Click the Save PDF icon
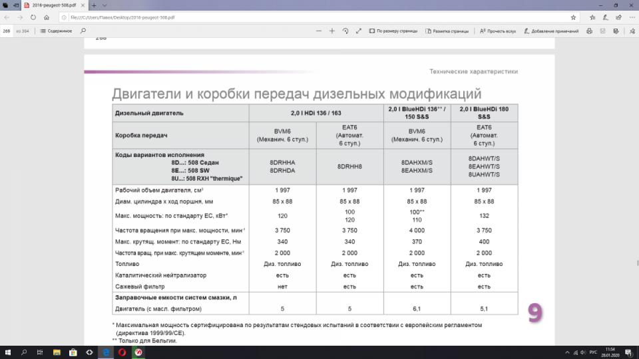The height and width of the screenshot is (359, 639). coord(603,31)
